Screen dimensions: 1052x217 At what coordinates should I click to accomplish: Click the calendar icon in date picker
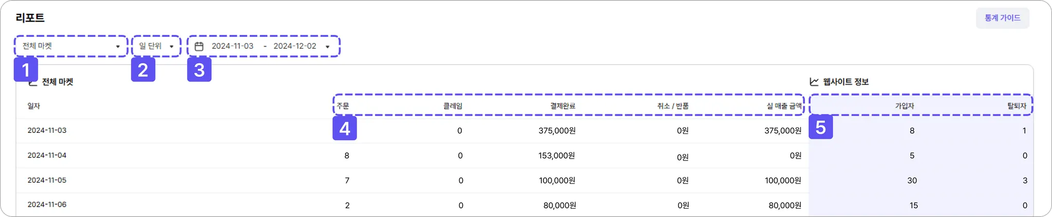coord(199,46)
